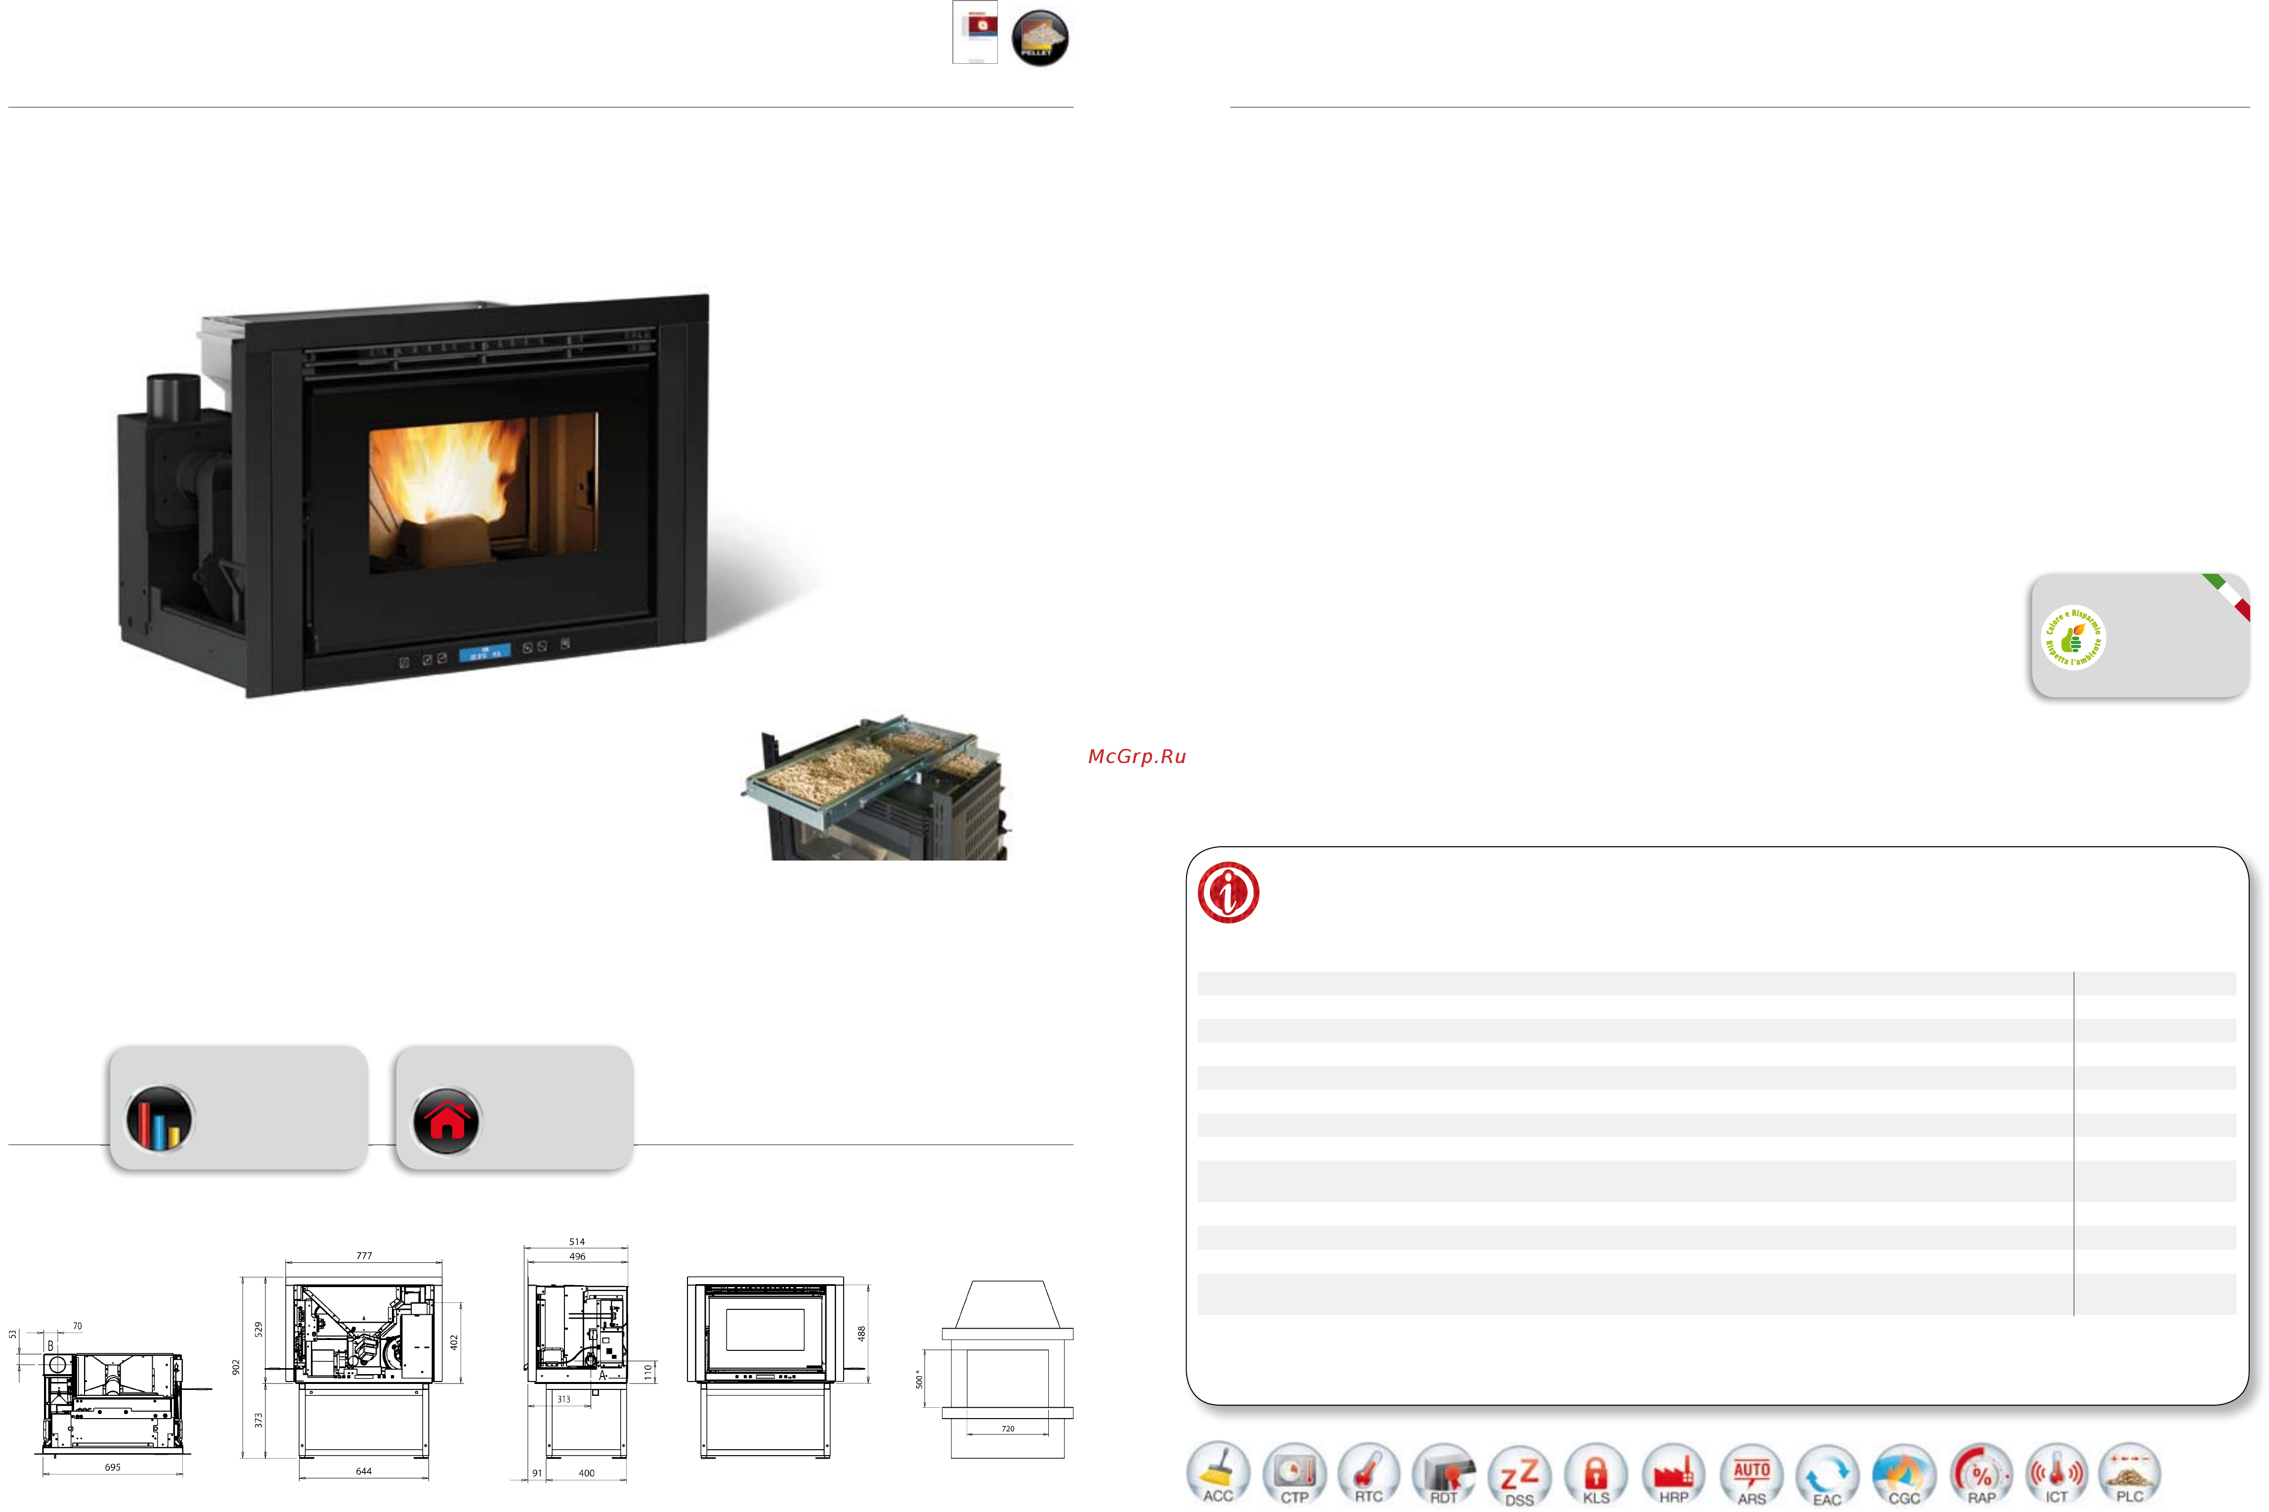
Task: Click the HRP factory icon
Action: tap(1674, 1473)
